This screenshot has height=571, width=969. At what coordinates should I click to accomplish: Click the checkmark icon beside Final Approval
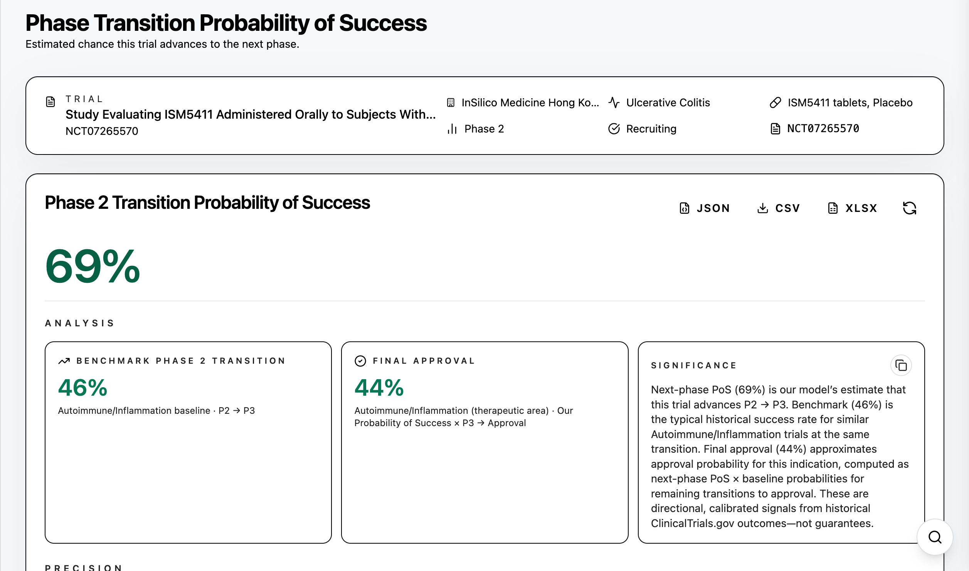[x=360, y=361]
